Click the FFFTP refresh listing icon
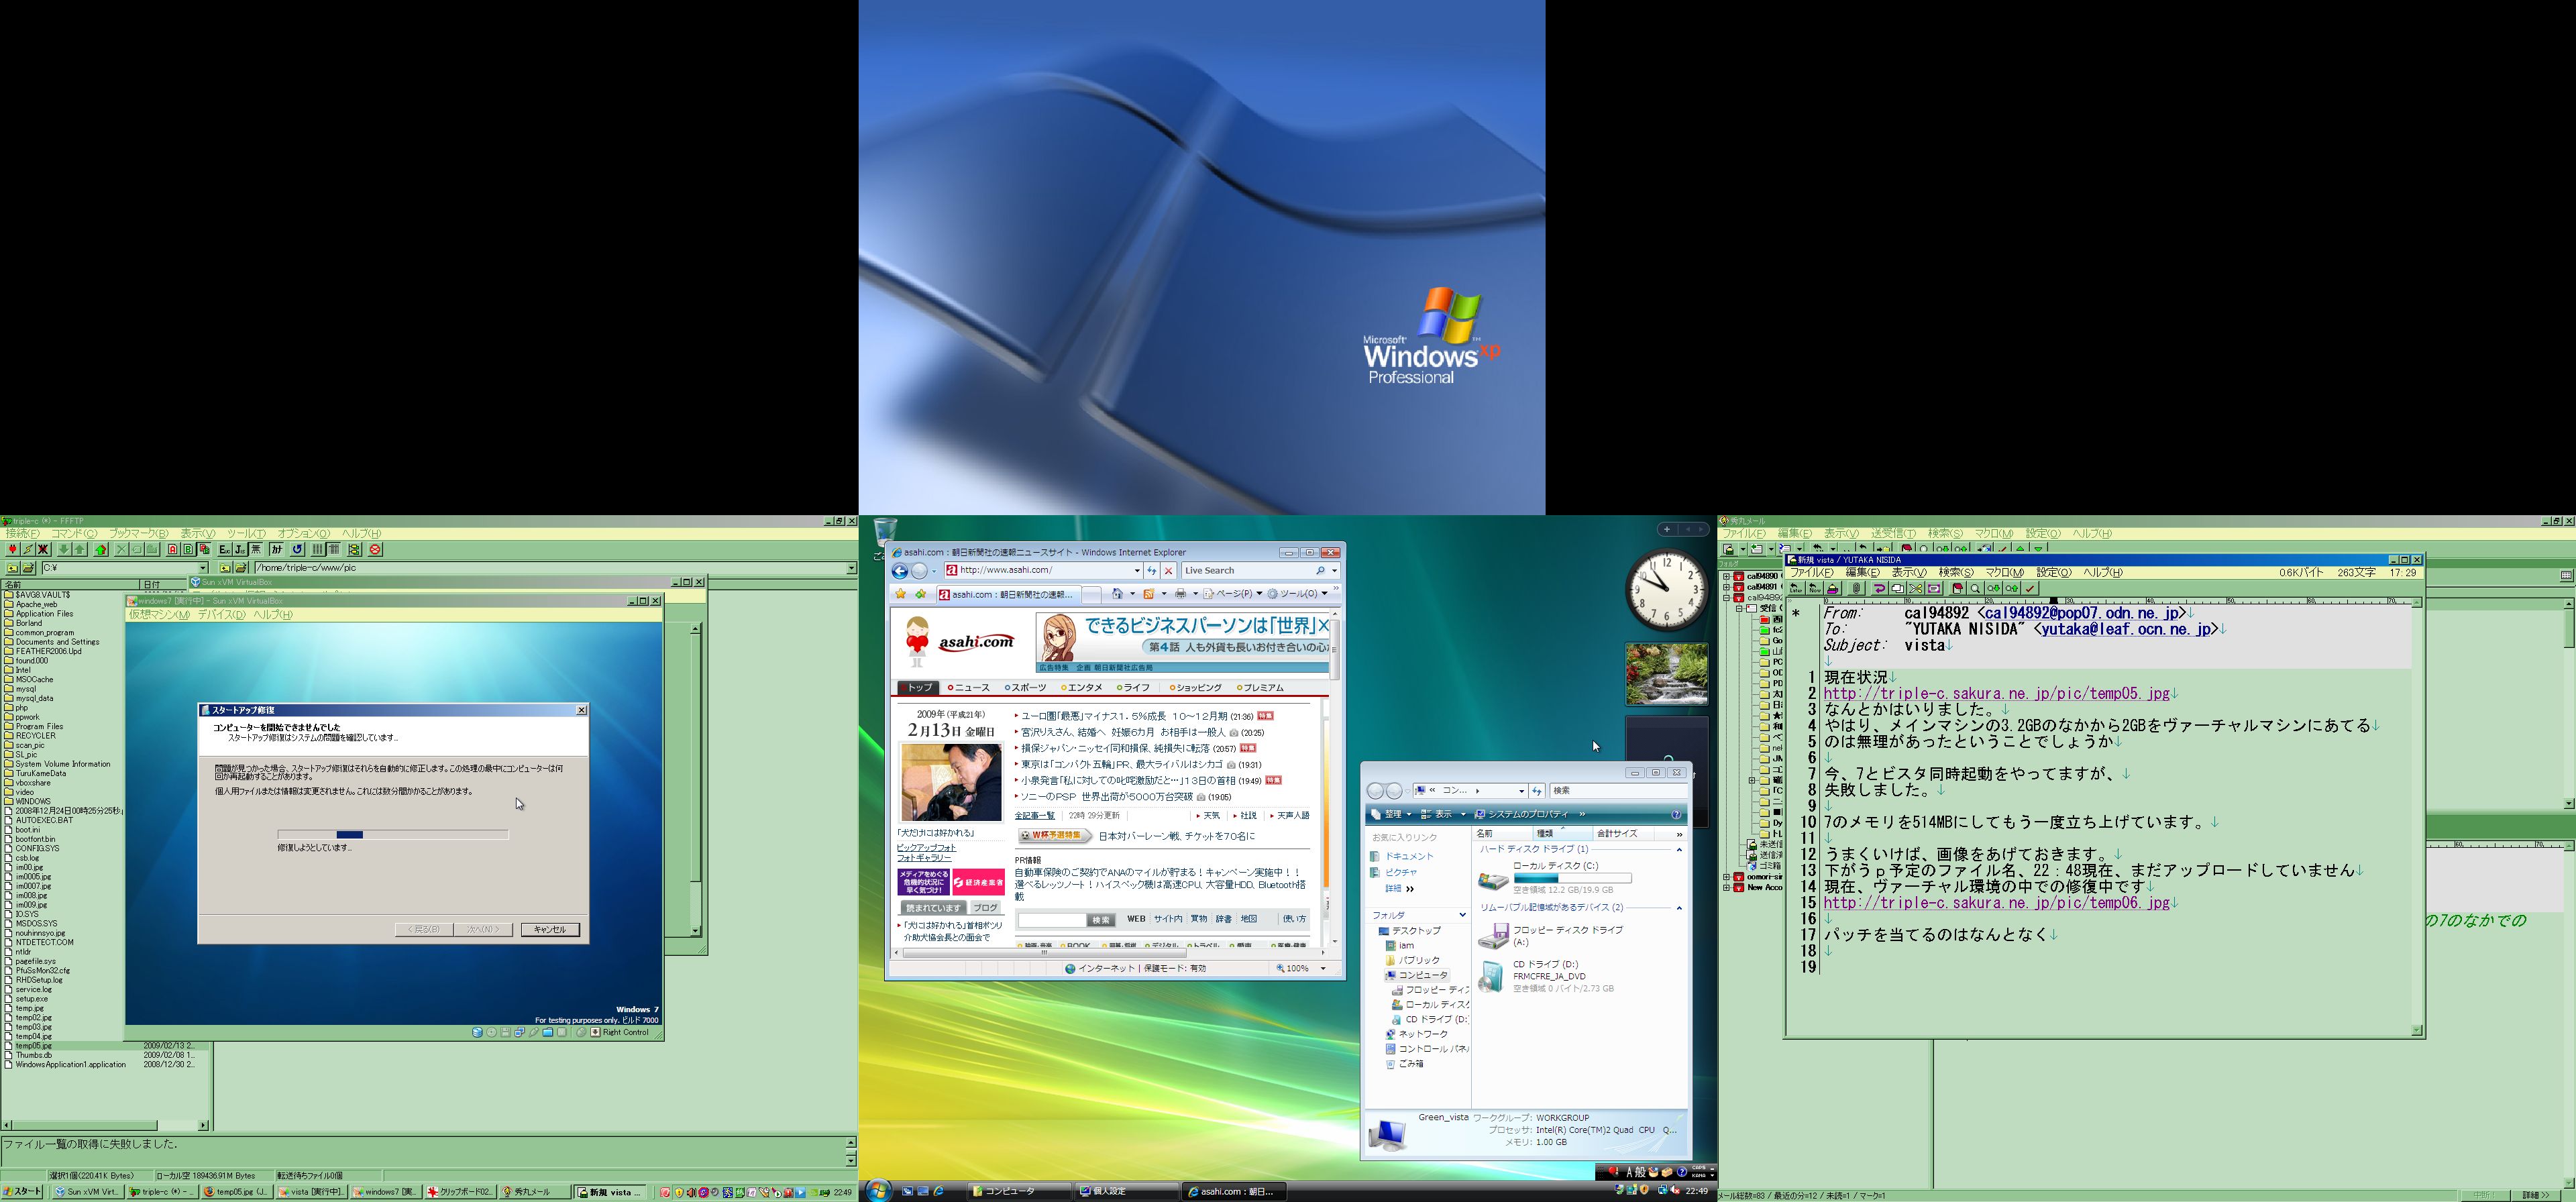The image size is (2576, 1202). (x=297, y=549)
